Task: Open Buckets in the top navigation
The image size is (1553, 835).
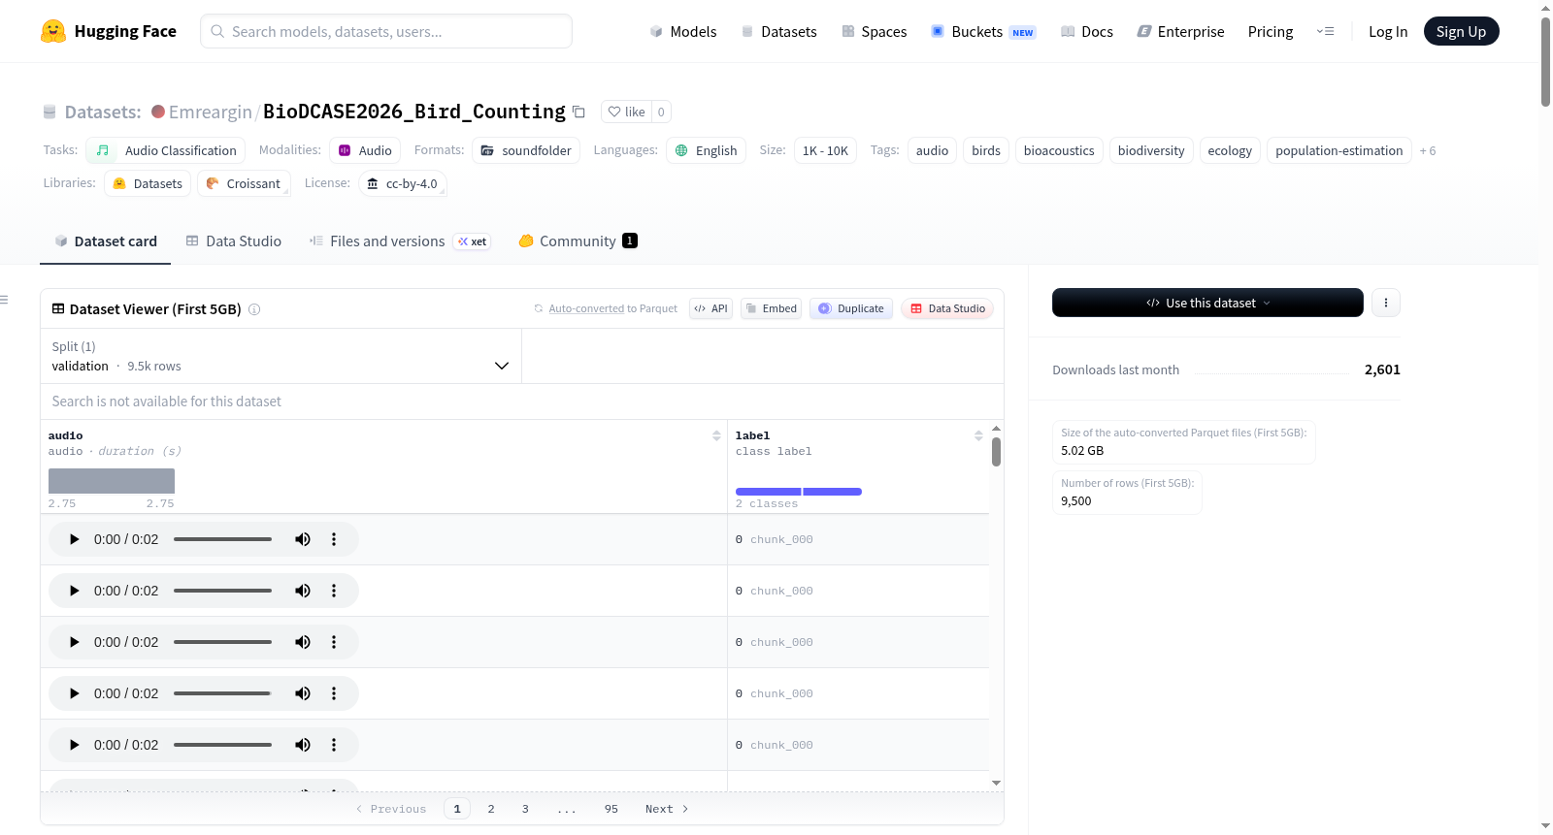Action: 983,32
